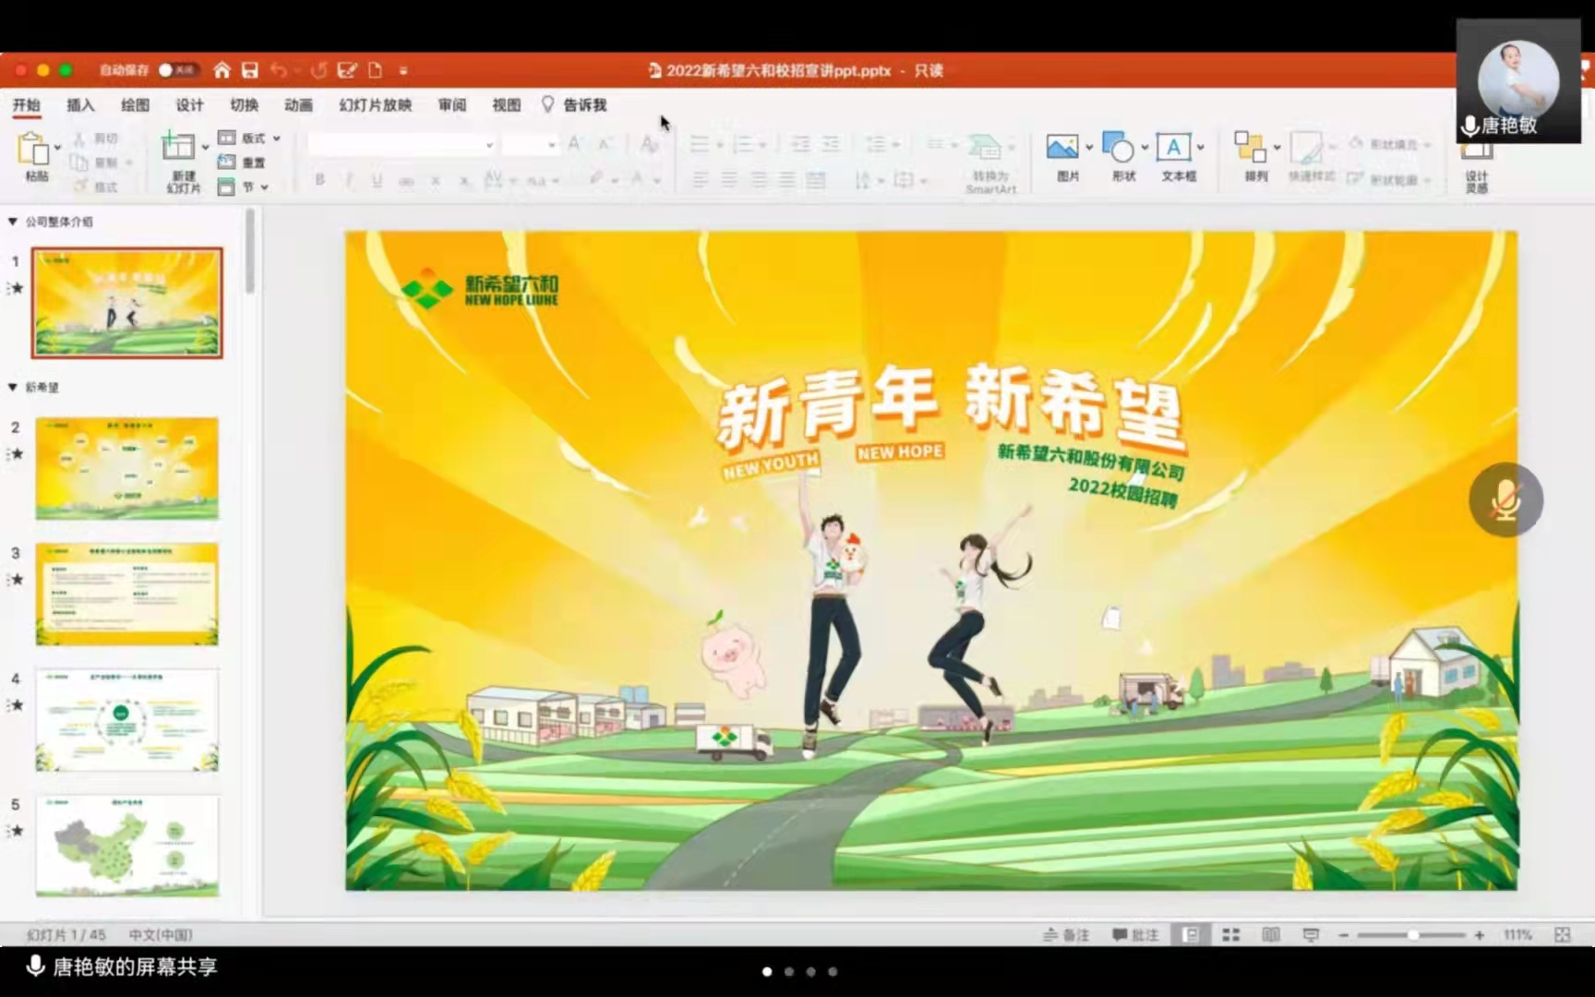Open the Slide Show (幻灯片放映) tab

(375, 105)
